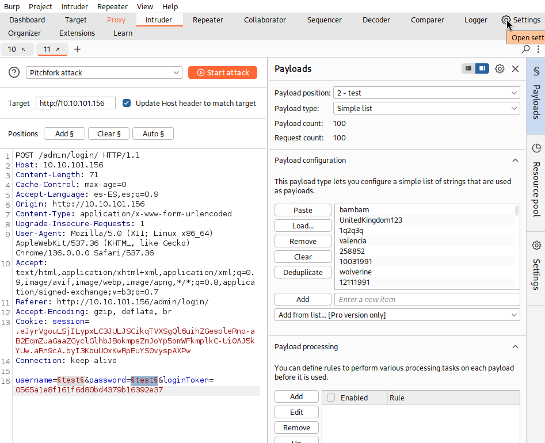Close Intruder tab 10
Image resolution: width=545 pixels, height=443 pixels.
point(23,49)
